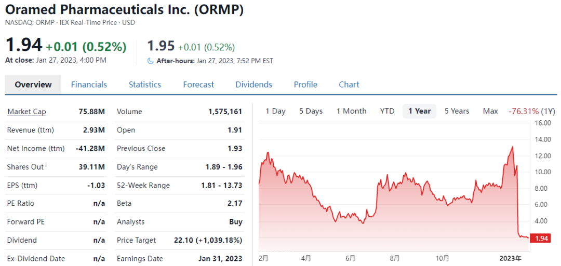561x266 pixels.
Task: Select the 1 Day chart range
Action: point(275,111)
